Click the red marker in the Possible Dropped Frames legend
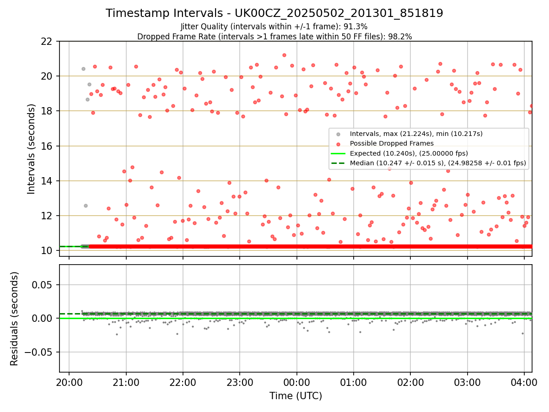549x412 pixels. pos(338,144)
